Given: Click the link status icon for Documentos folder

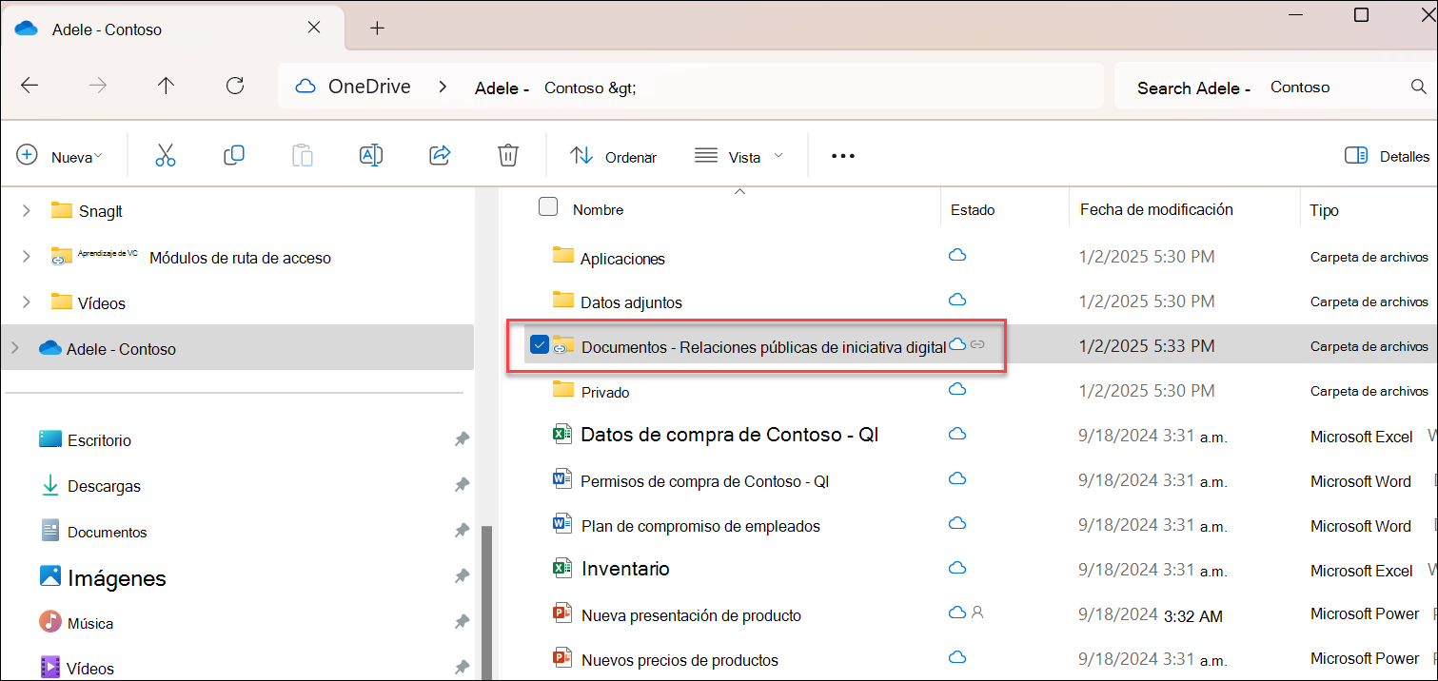Looking at the screenshot, I should tap(977, 344).
